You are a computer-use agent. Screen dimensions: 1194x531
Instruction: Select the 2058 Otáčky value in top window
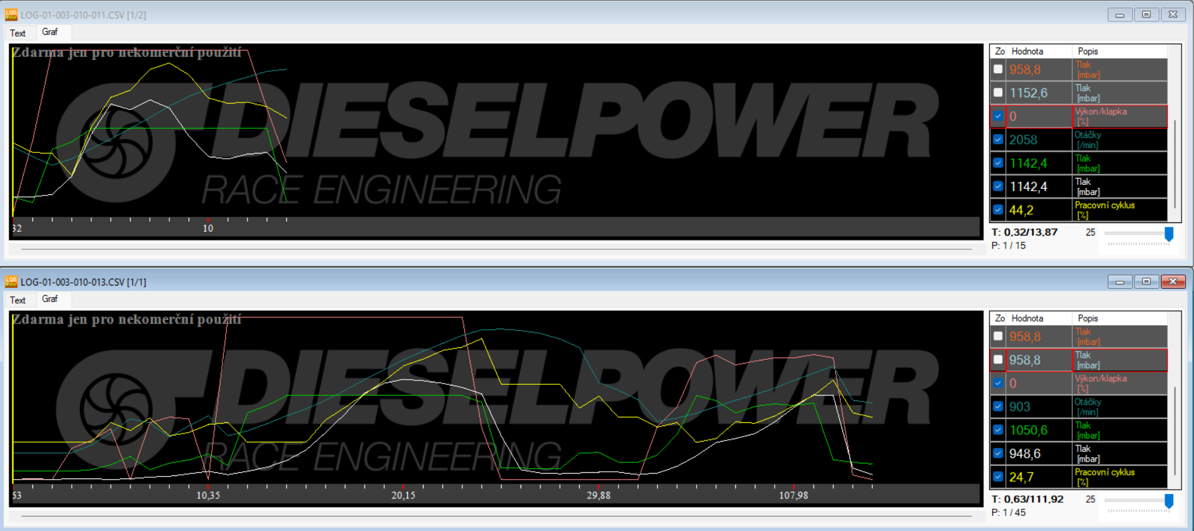(x=1040, y=140)
